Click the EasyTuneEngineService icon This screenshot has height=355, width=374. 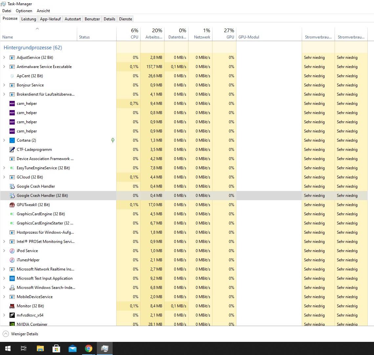point(12,168)
